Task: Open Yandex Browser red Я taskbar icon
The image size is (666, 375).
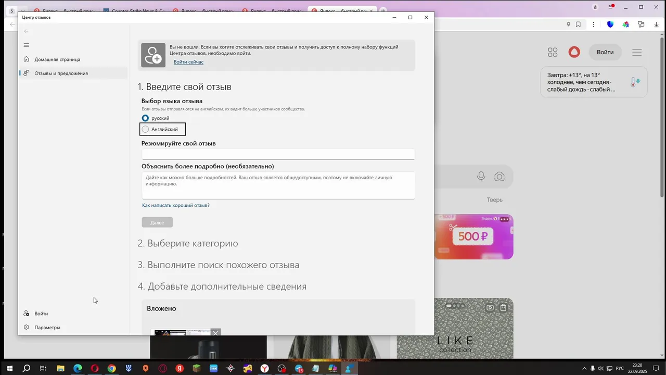Action: [180, 368]
